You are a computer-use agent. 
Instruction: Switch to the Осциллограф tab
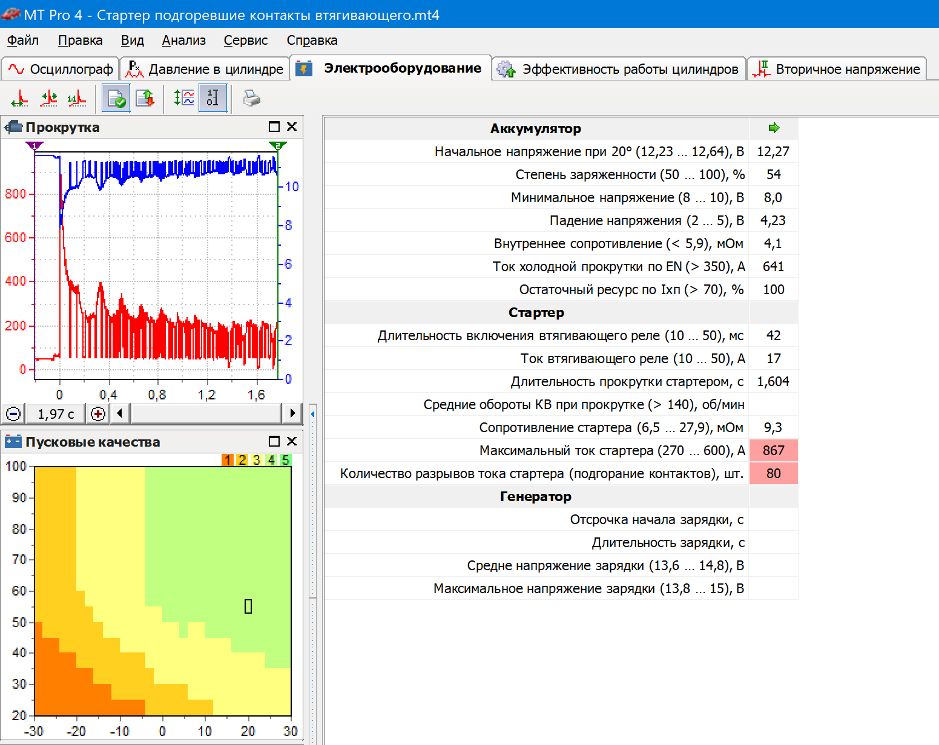tap(61, 69)
